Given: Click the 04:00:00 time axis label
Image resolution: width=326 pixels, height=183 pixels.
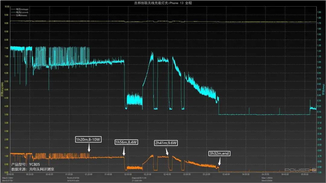Looking at the screenshot, I should click(246, 175).
